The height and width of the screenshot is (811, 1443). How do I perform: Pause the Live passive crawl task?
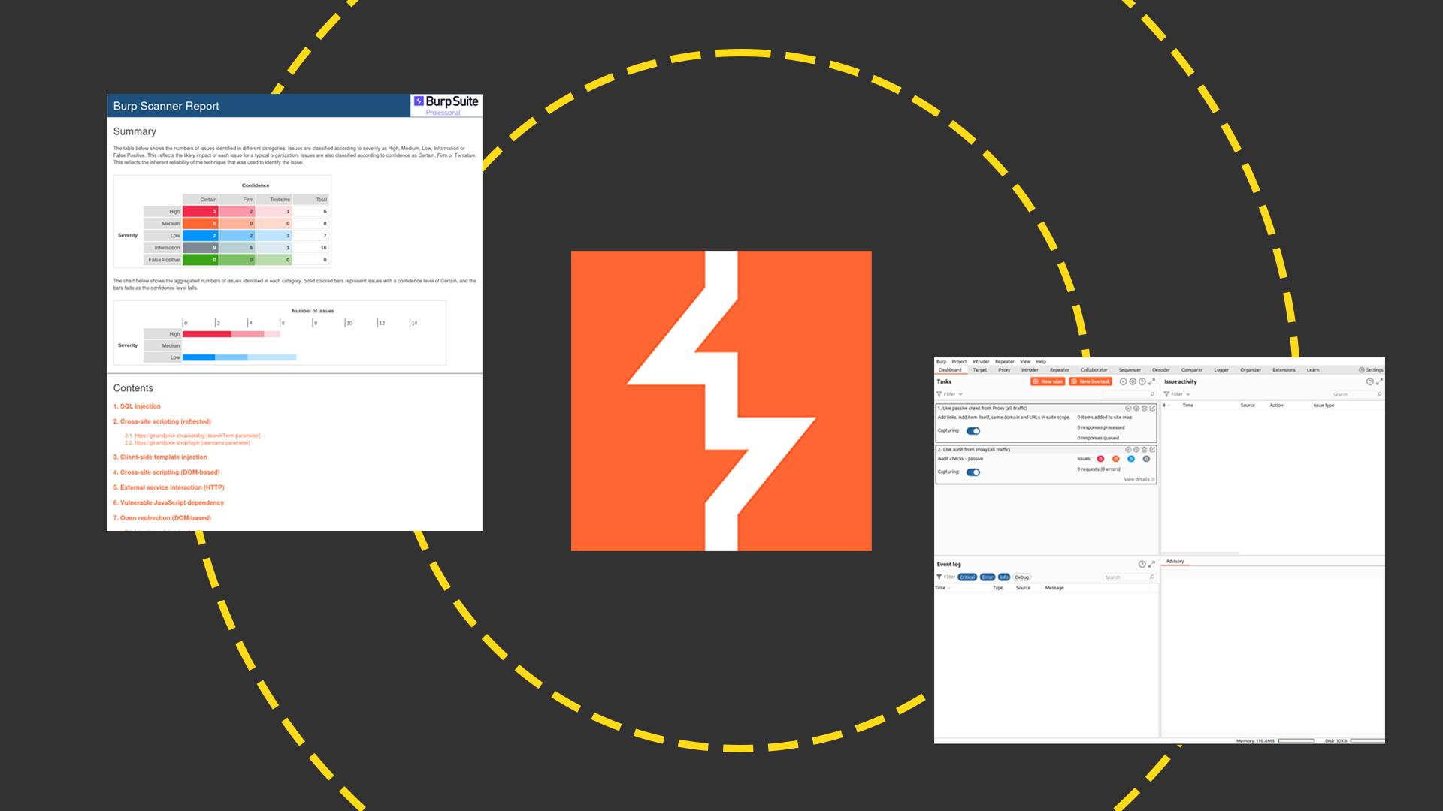click(x=1128, y=409)
